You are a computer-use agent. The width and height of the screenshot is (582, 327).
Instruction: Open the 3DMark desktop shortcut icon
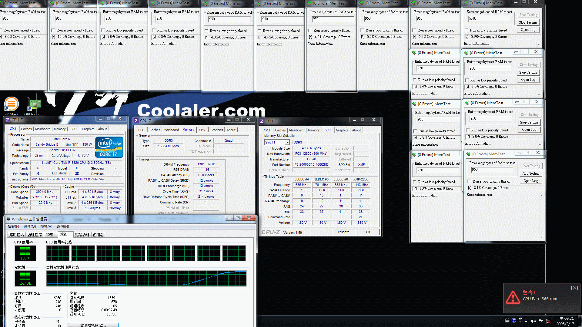click(x=11, y=104)
